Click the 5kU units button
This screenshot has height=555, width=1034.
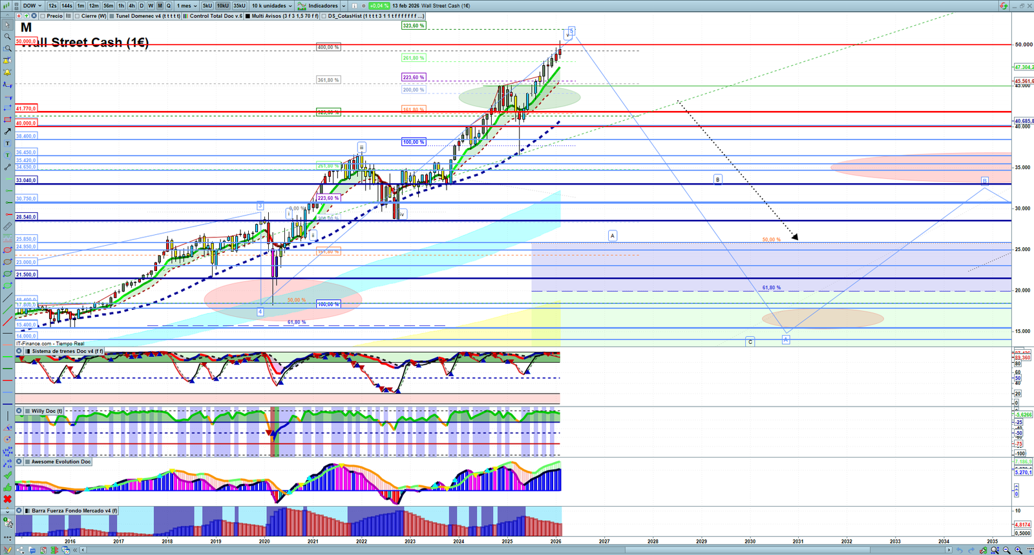(x=207, y=6)
